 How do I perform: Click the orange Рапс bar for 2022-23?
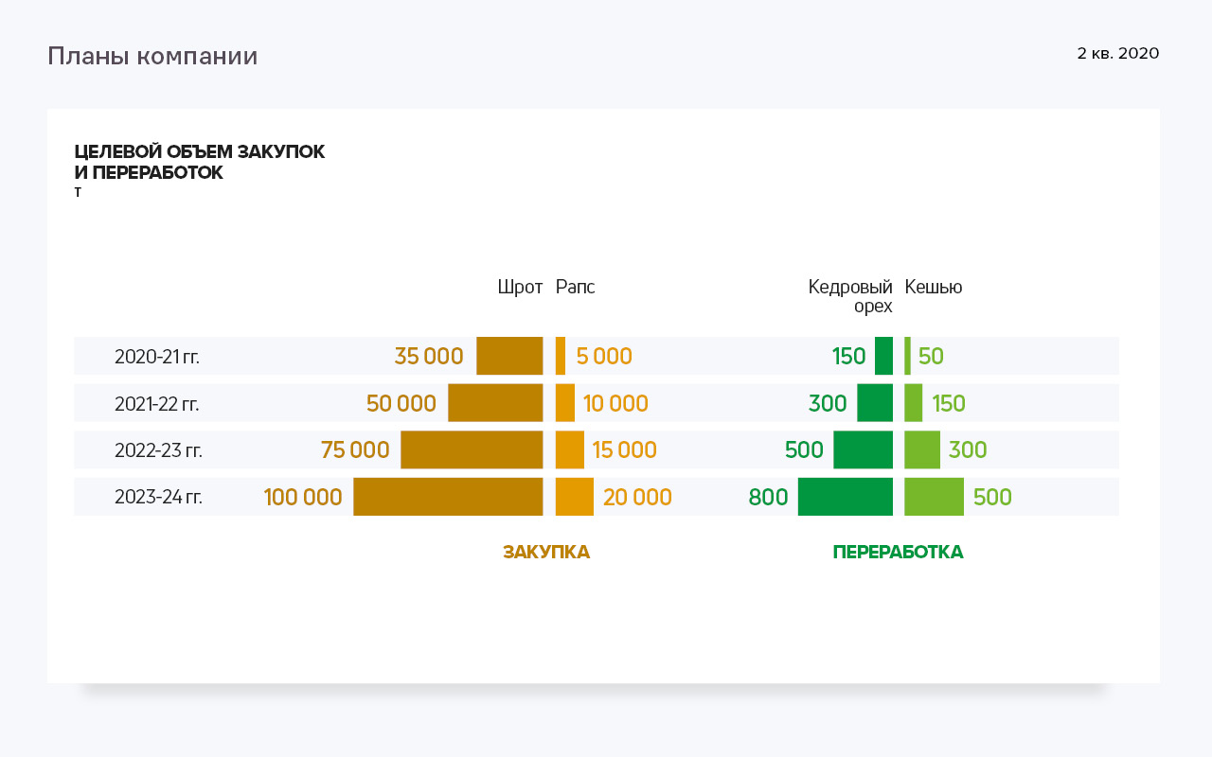pyautogui.click(x=570, y=449)
